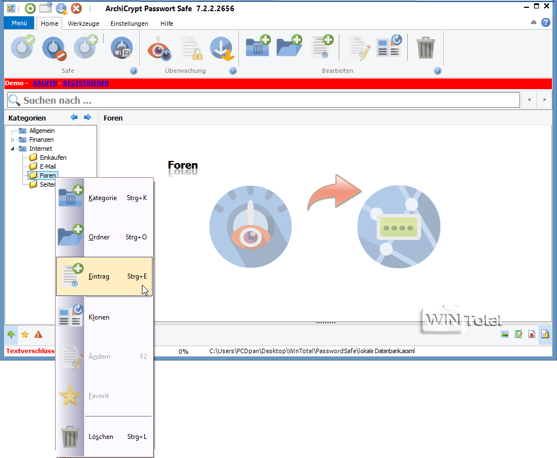This screenshot has height=458, width=557.
Task: Choose Ordner in the context menu
Action: point(104,237)
